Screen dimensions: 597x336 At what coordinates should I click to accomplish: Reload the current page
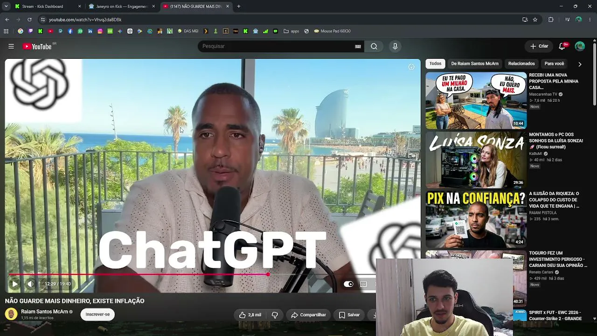point(29,20)
